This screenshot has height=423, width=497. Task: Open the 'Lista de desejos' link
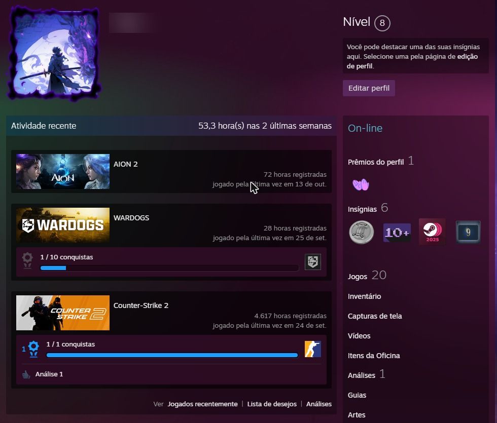tap(272, 404)
